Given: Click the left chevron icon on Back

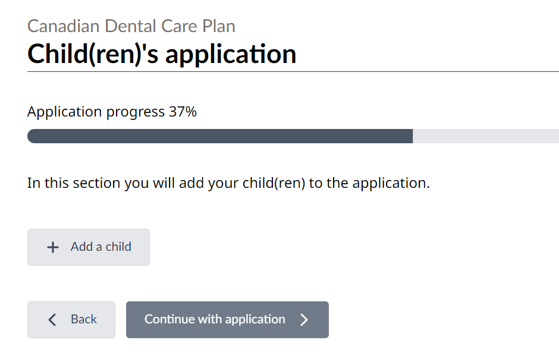Looking at the screenshot, I should point(52,320).
